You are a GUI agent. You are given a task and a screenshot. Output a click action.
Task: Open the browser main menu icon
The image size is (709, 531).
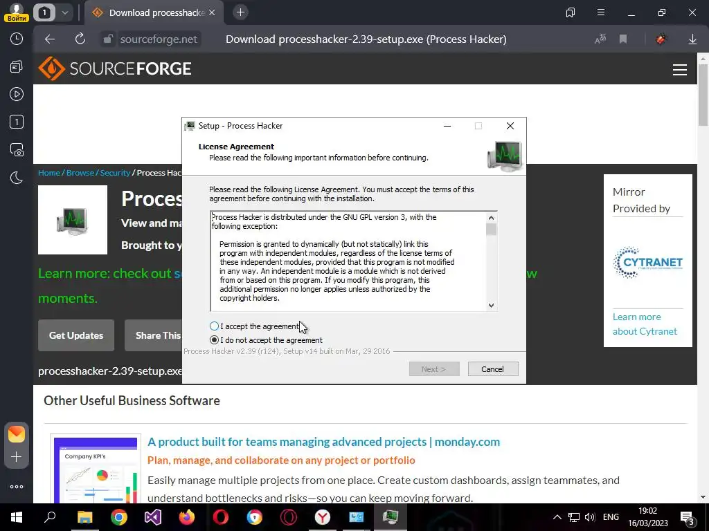(600, 12)
